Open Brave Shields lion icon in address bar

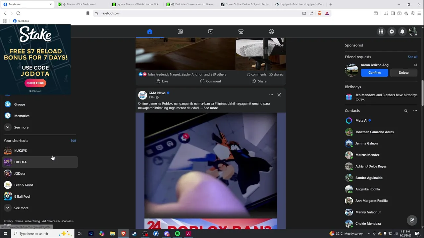(x=320, y=13)
